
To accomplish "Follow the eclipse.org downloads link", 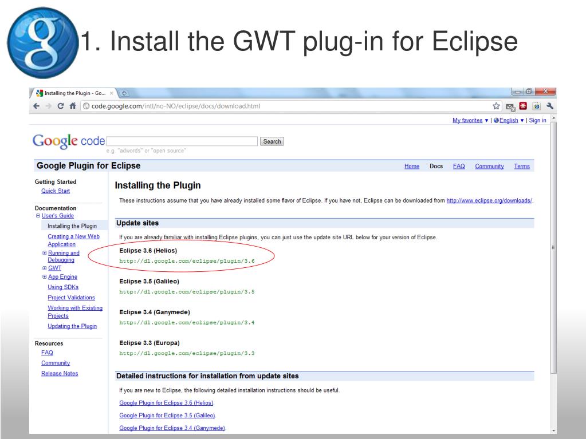I will pyautogui.click(x=489, y=200).
